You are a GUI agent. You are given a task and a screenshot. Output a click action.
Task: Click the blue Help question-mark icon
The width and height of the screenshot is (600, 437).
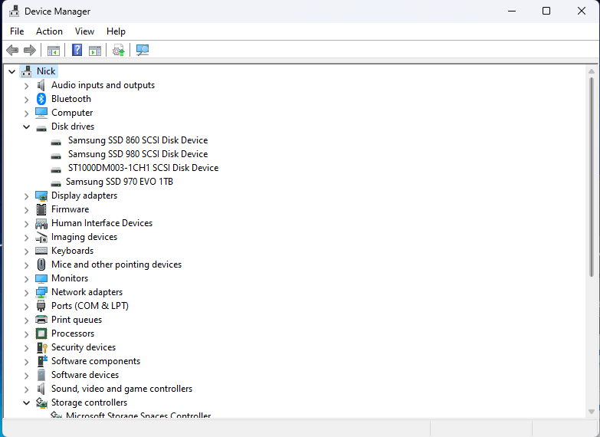(77, 50)
